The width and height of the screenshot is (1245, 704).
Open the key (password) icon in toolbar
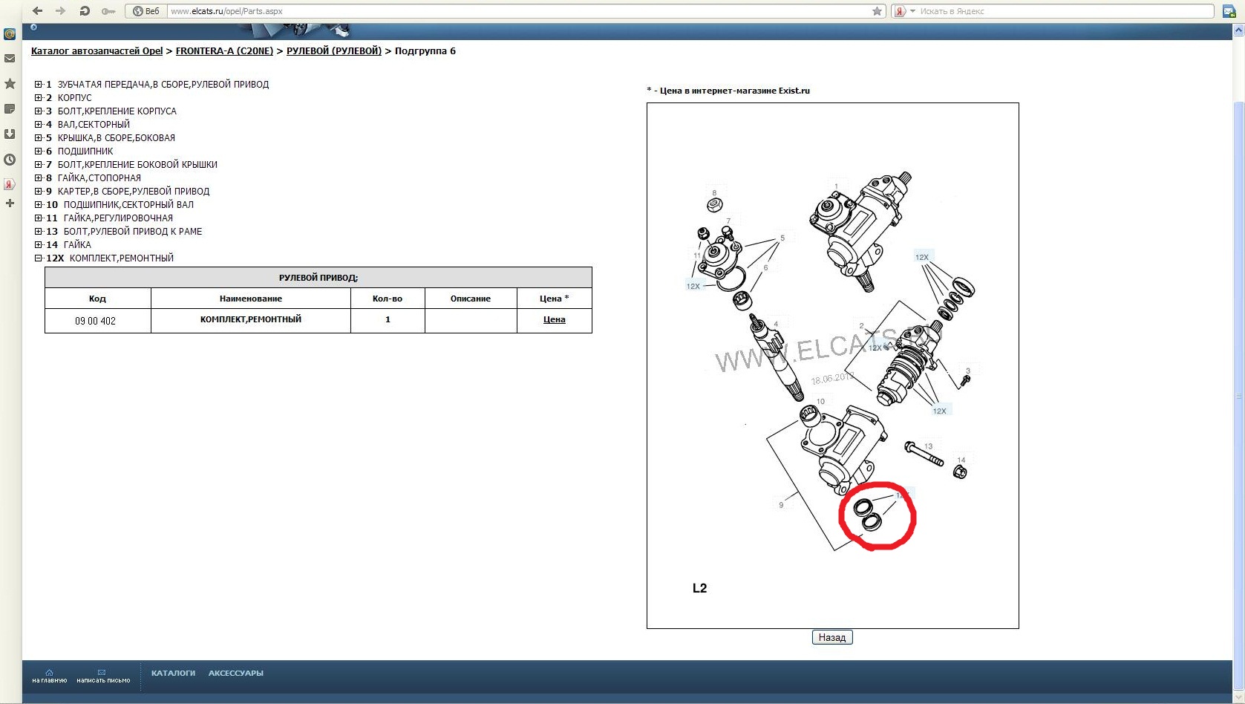click(x=108, y=11)
